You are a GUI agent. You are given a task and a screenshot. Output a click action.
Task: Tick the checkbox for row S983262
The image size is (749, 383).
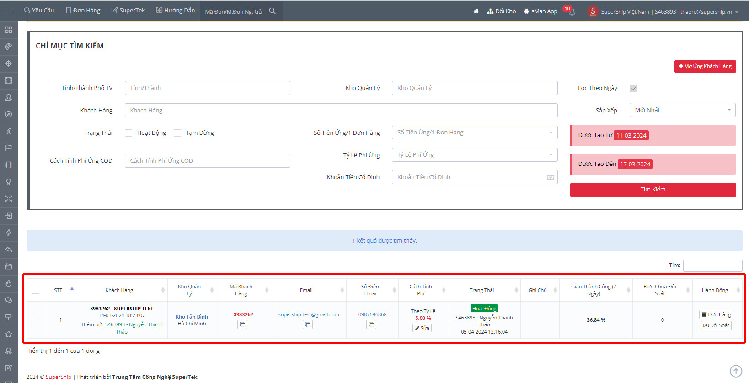[35, 320]
